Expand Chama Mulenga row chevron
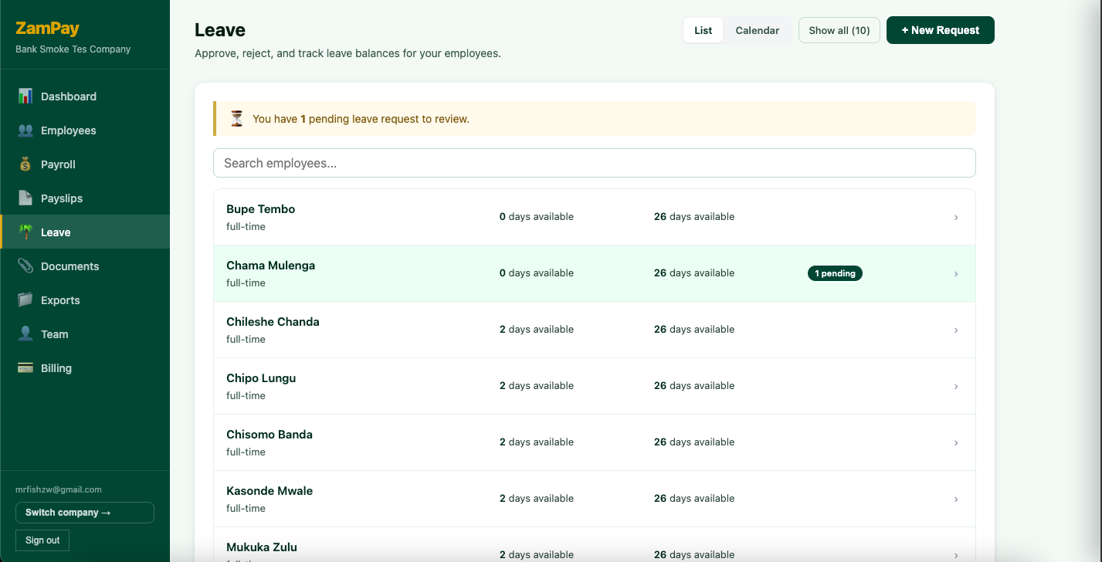 click(956, 274)
